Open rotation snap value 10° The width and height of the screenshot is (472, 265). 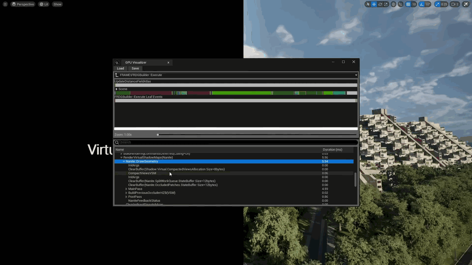click(x=428, y=4)
